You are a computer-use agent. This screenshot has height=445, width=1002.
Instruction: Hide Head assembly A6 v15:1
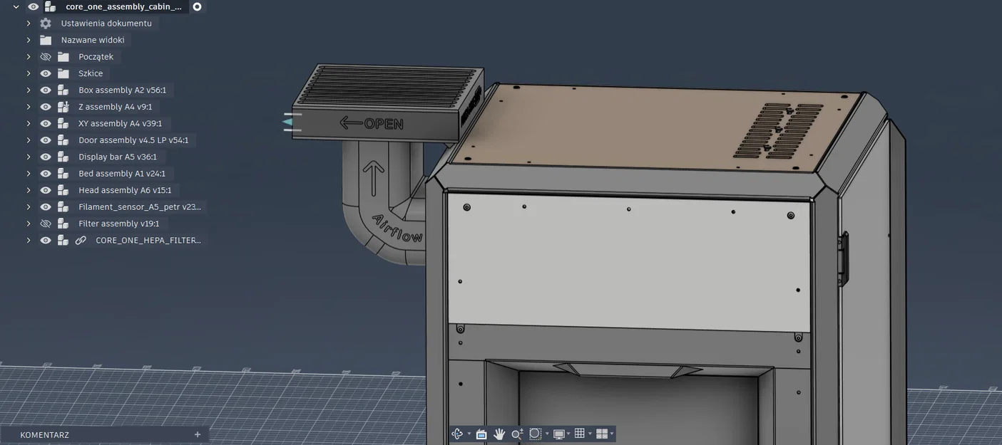(46, 190)
